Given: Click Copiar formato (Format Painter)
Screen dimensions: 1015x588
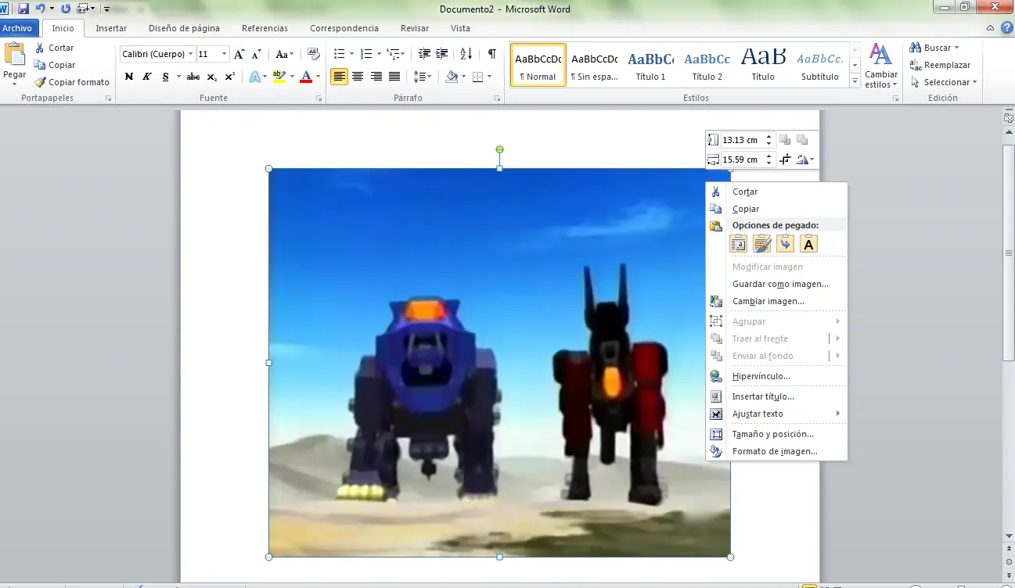Looking at the screenshot, I should click(x=72, y=82).
